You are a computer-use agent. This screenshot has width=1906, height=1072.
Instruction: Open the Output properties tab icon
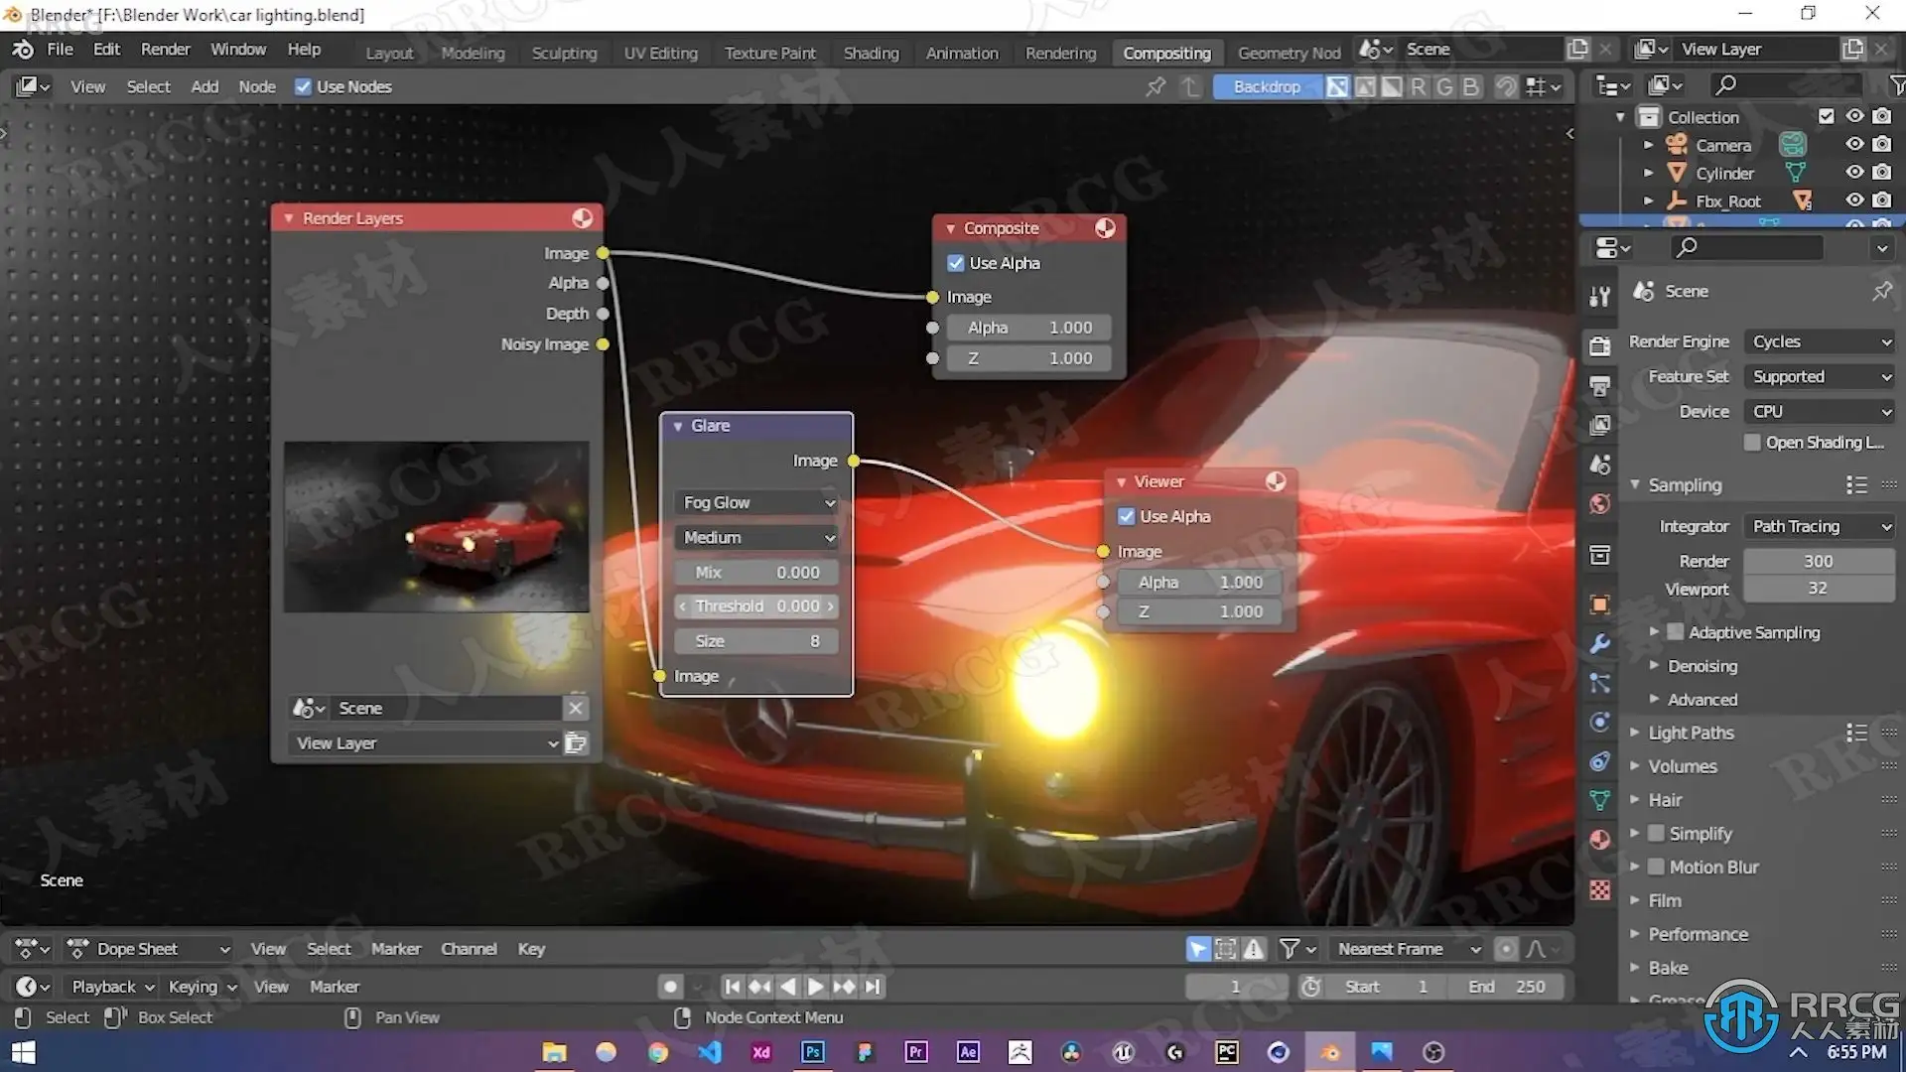click(1599, 386)
